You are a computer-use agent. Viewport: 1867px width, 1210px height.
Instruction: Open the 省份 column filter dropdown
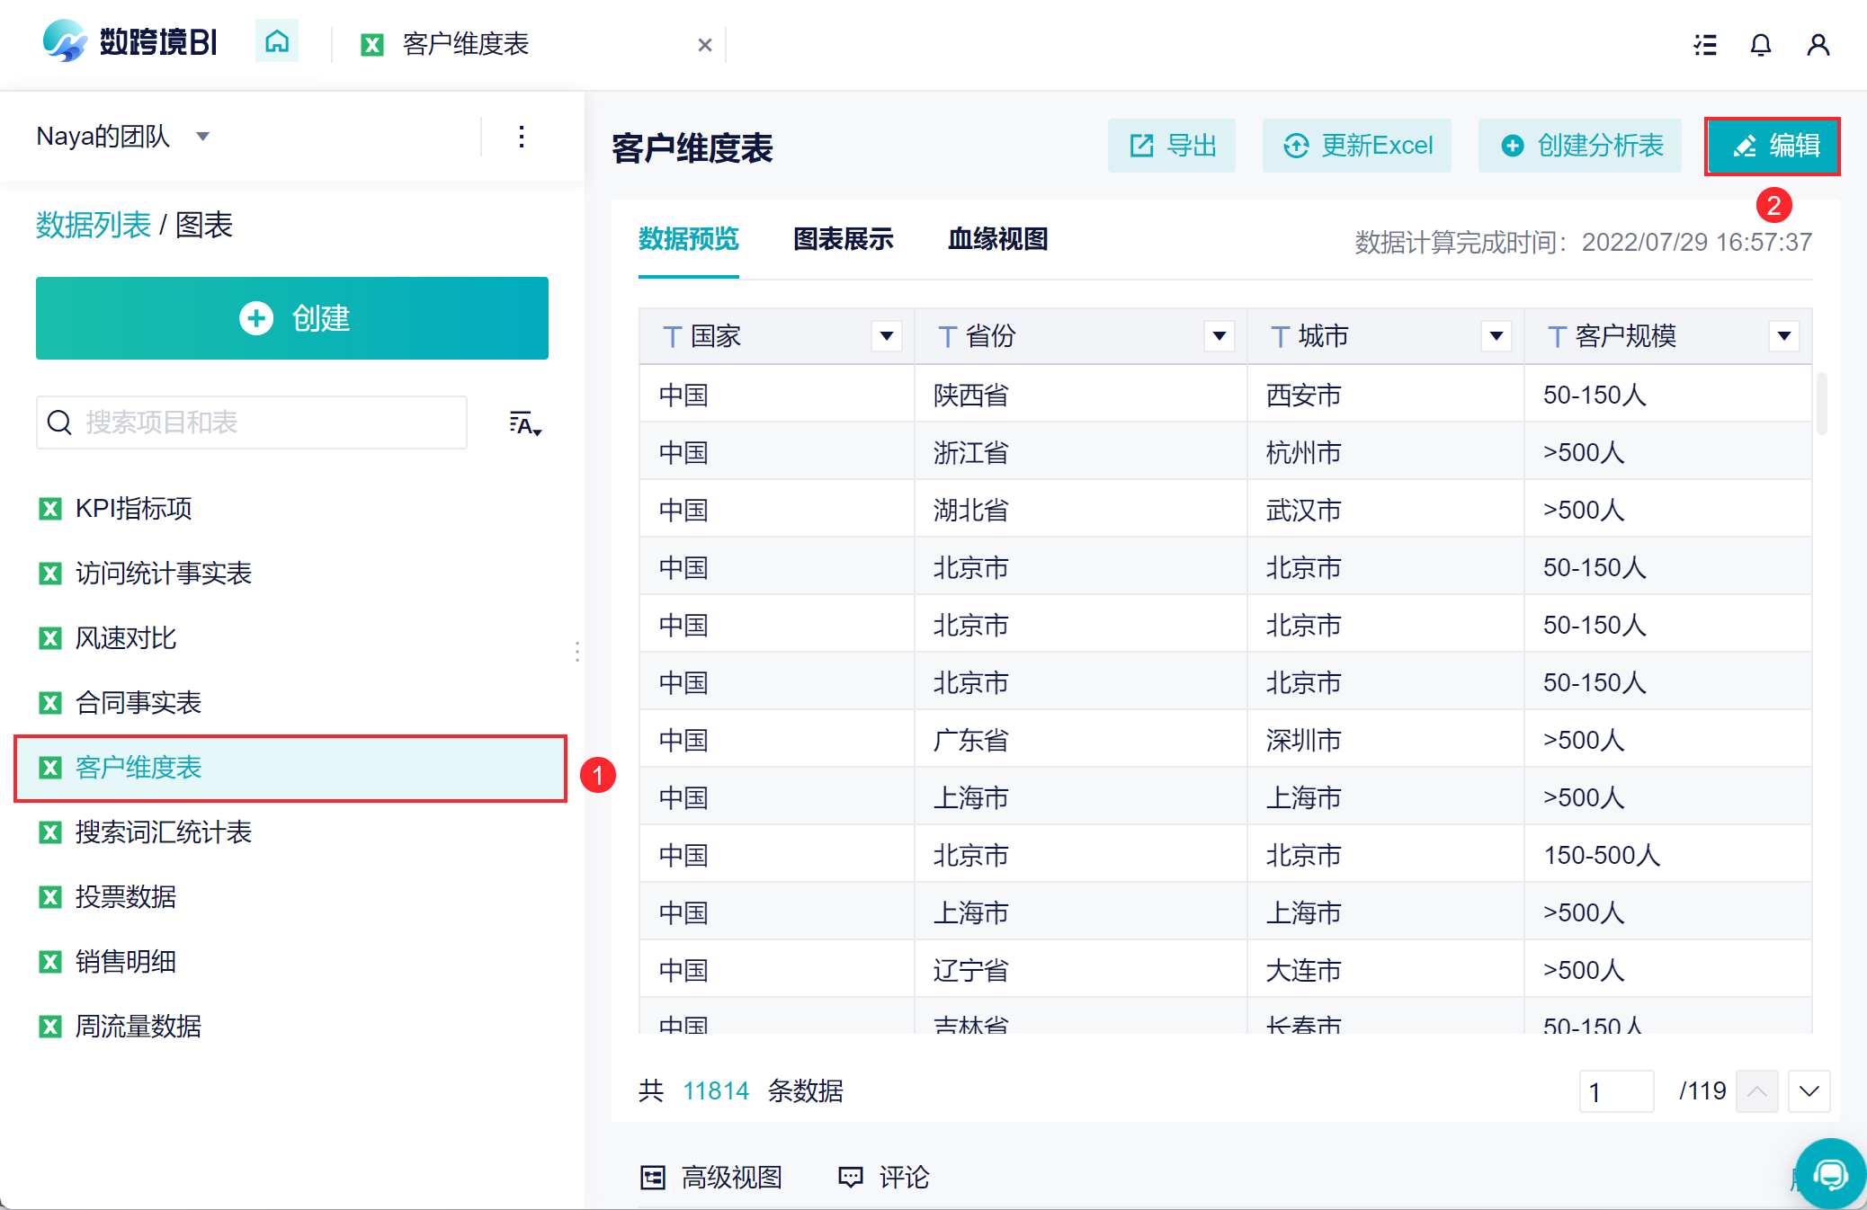click(x=1219, y=336)
